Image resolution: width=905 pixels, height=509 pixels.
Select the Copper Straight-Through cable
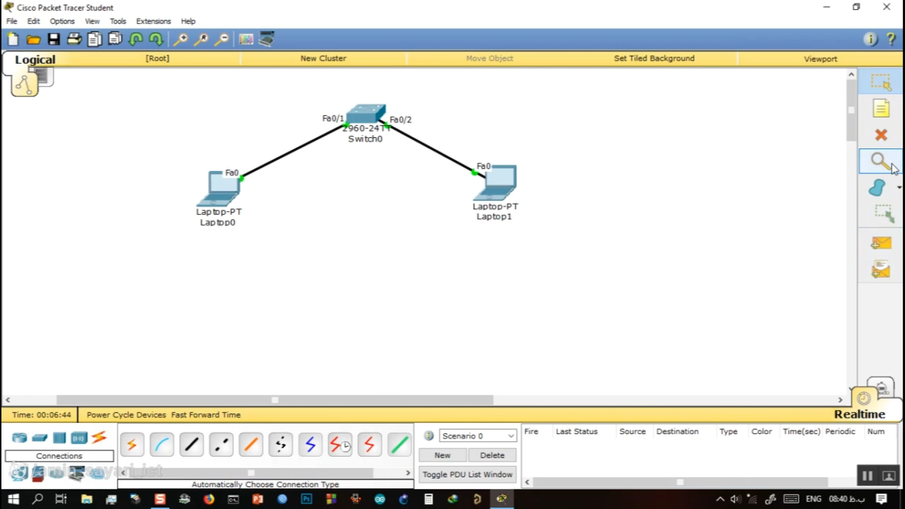pyautogui.click(x=191, y=444)
